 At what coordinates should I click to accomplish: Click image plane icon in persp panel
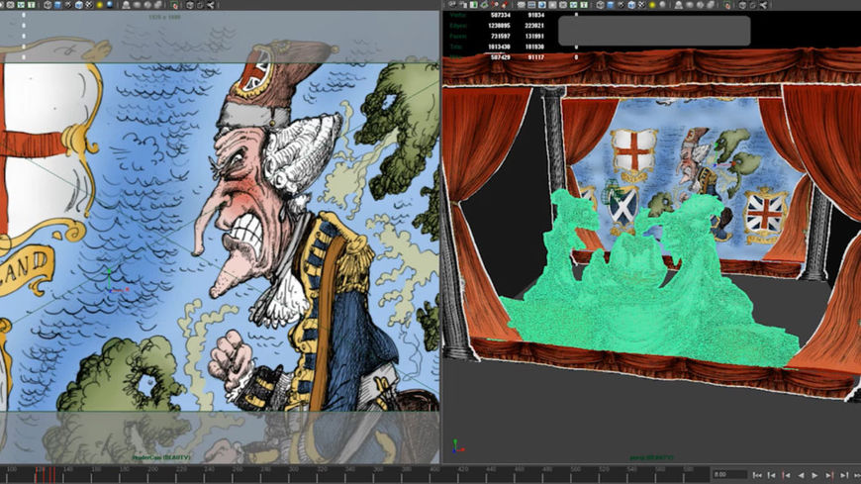pos(484,4)
